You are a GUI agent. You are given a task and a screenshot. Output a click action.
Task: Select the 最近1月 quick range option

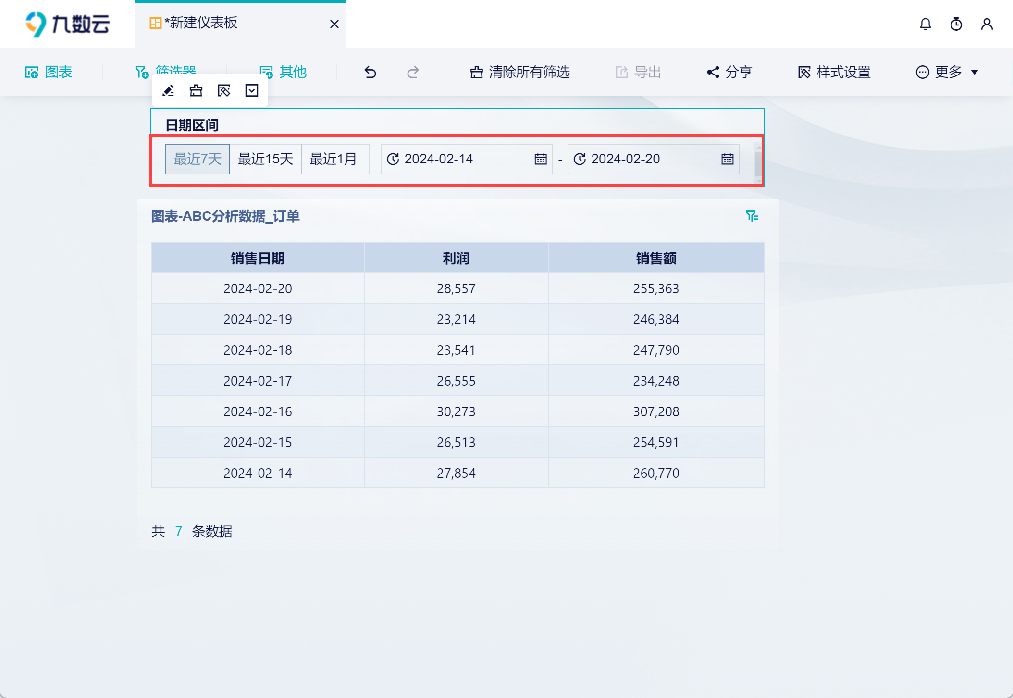pyautogui.click(x=334, y=159)
